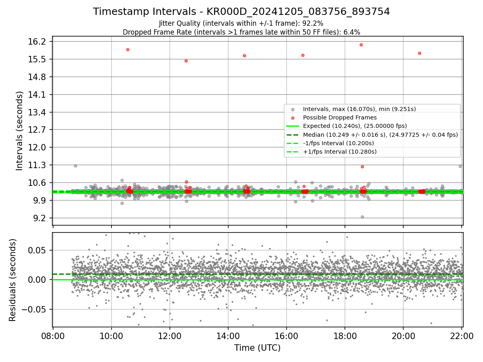483x362 pixels.
Task: Click the −0.05 residuals tick label
Action: (x=34, y=309)
